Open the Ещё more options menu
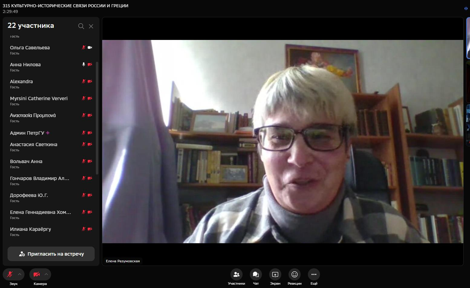 pyautogui.click(x=314, y=274)
